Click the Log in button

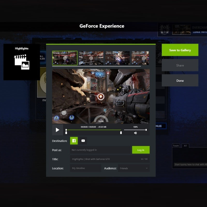click(141, 150)
